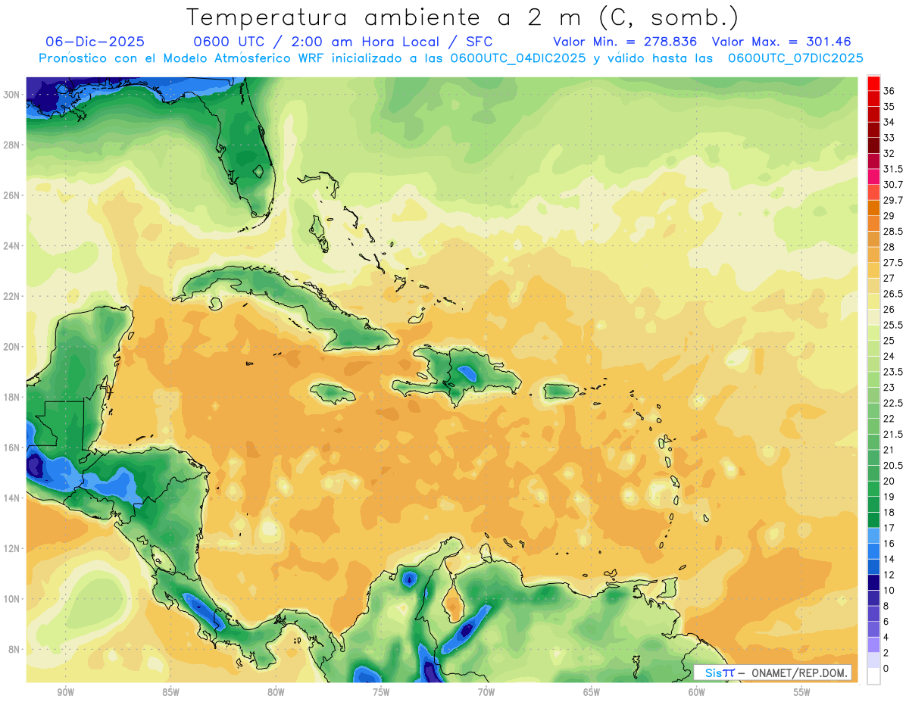Click the '28.5' label on the color scale
Screen dimensions: 909x702
point(893,232)
